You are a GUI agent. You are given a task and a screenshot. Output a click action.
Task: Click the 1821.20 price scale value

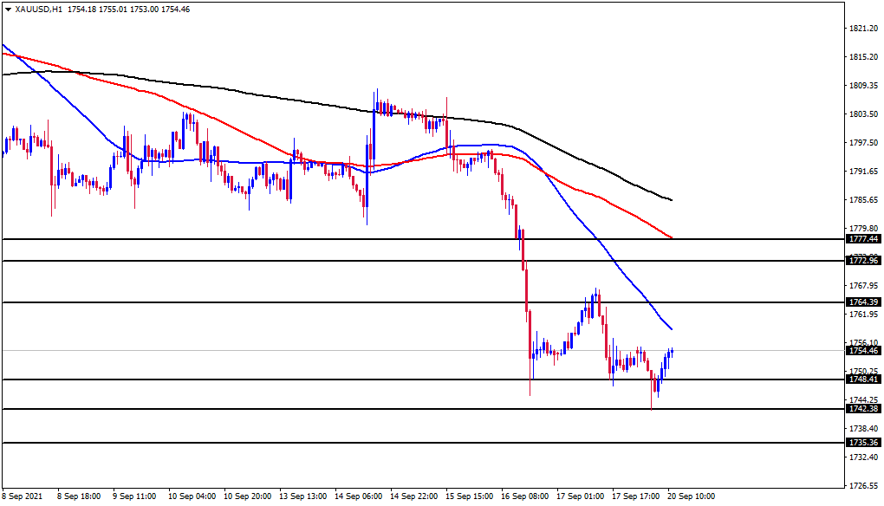pyautogui.click(x=864, y=29)
